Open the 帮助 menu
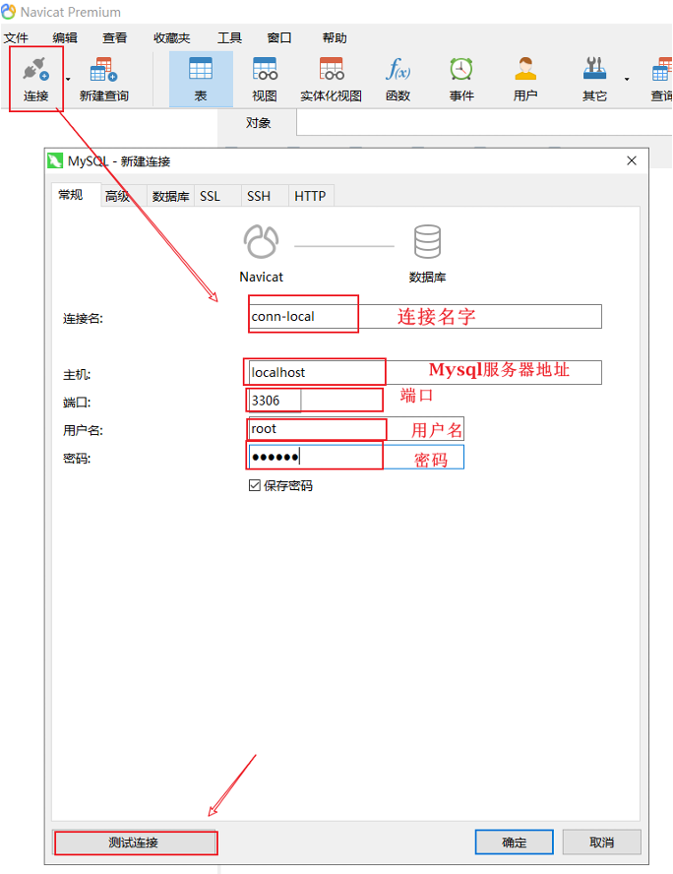 [x=335, y=38]
